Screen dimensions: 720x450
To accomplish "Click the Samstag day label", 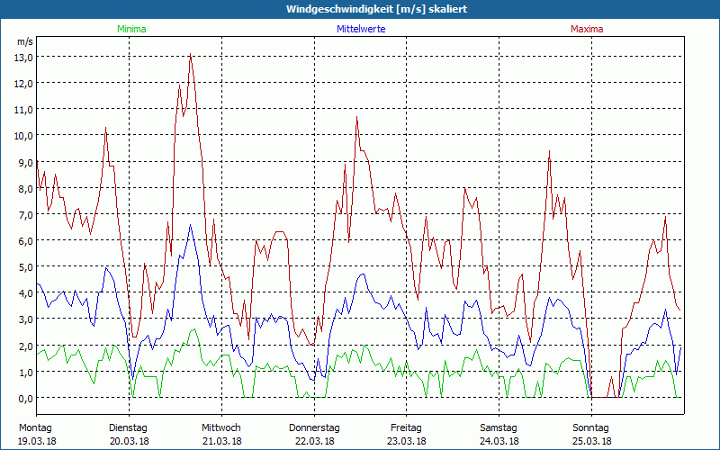I will [x=499, y=427].
